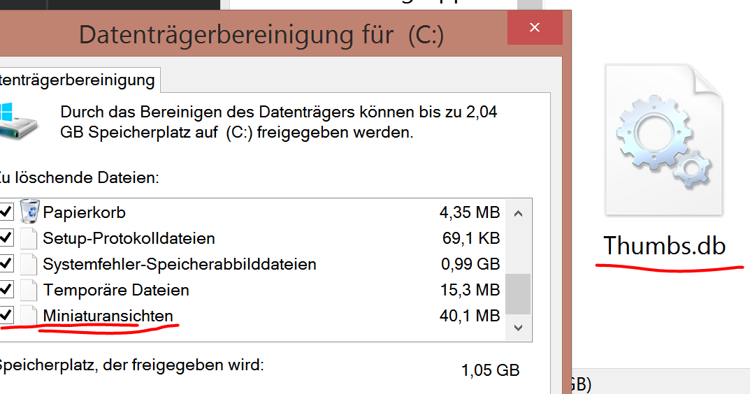Click the Setup-Protokolldateien file icon

tap(29, 238)
